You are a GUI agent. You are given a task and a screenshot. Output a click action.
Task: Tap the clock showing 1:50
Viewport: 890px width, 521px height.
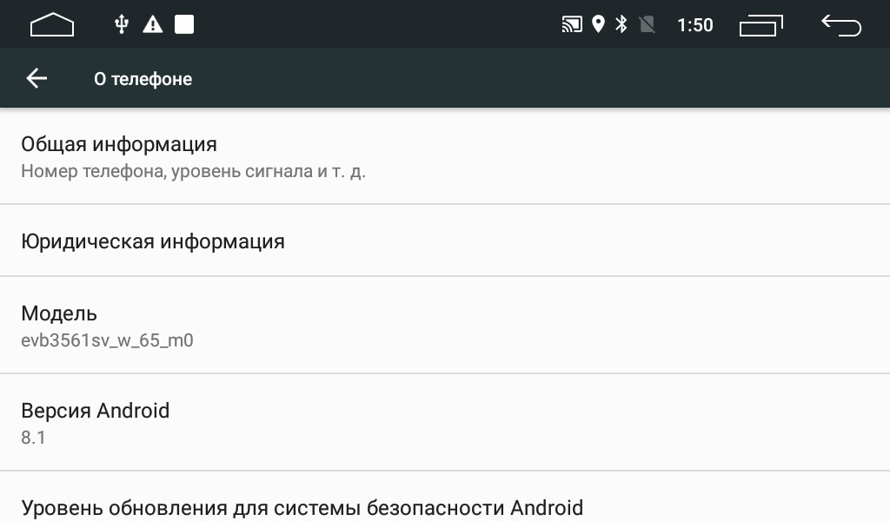tap(694, 25)
